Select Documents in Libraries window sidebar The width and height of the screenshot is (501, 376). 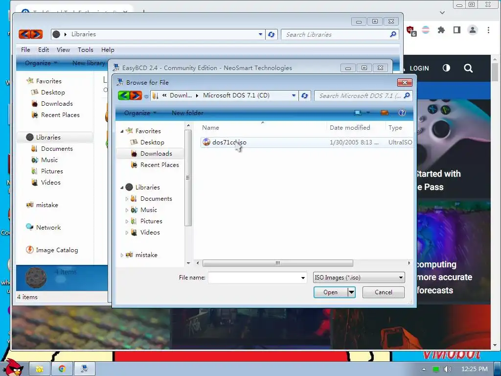pyautogui.click(x=57, y=149)
